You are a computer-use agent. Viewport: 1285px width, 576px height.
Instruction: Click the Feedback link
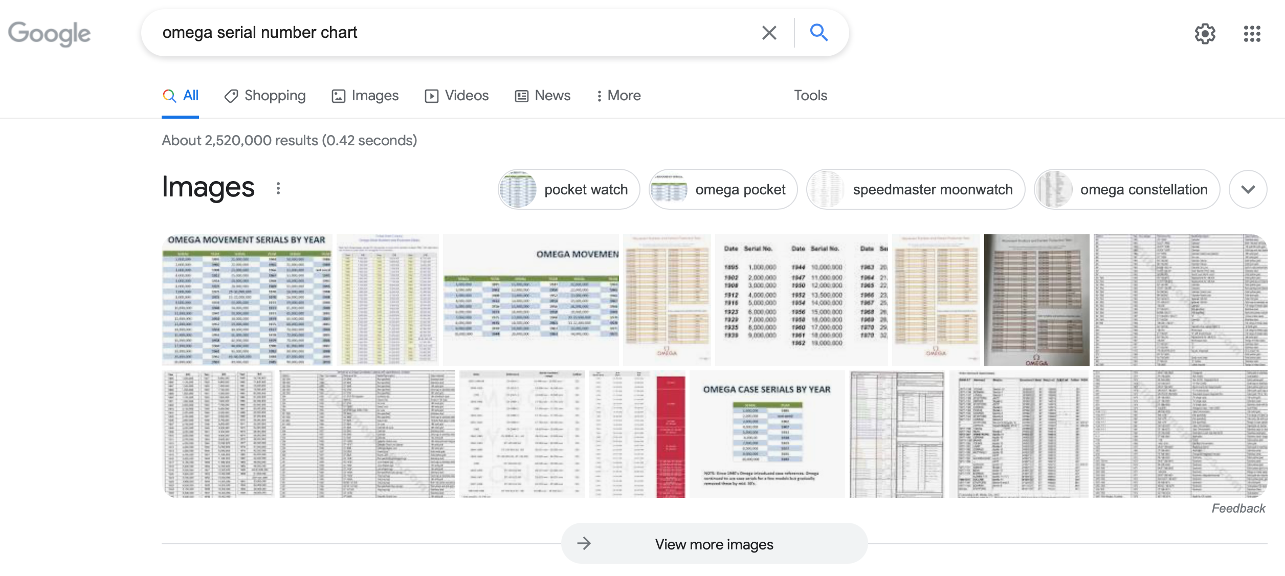click(1238, 508)
